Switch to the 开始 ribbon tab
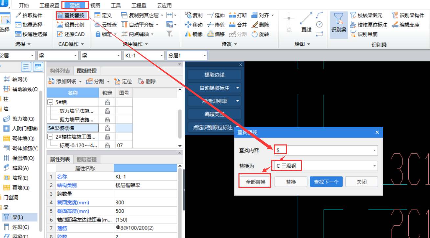This screenshot has height=238, width=430. point(24,6)
